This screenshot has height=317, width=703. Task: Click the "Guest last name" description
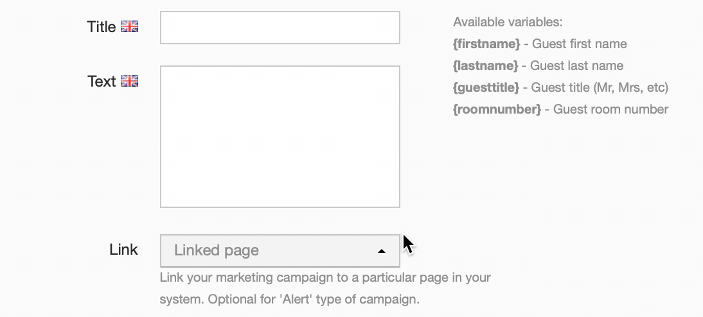point(576,66)
